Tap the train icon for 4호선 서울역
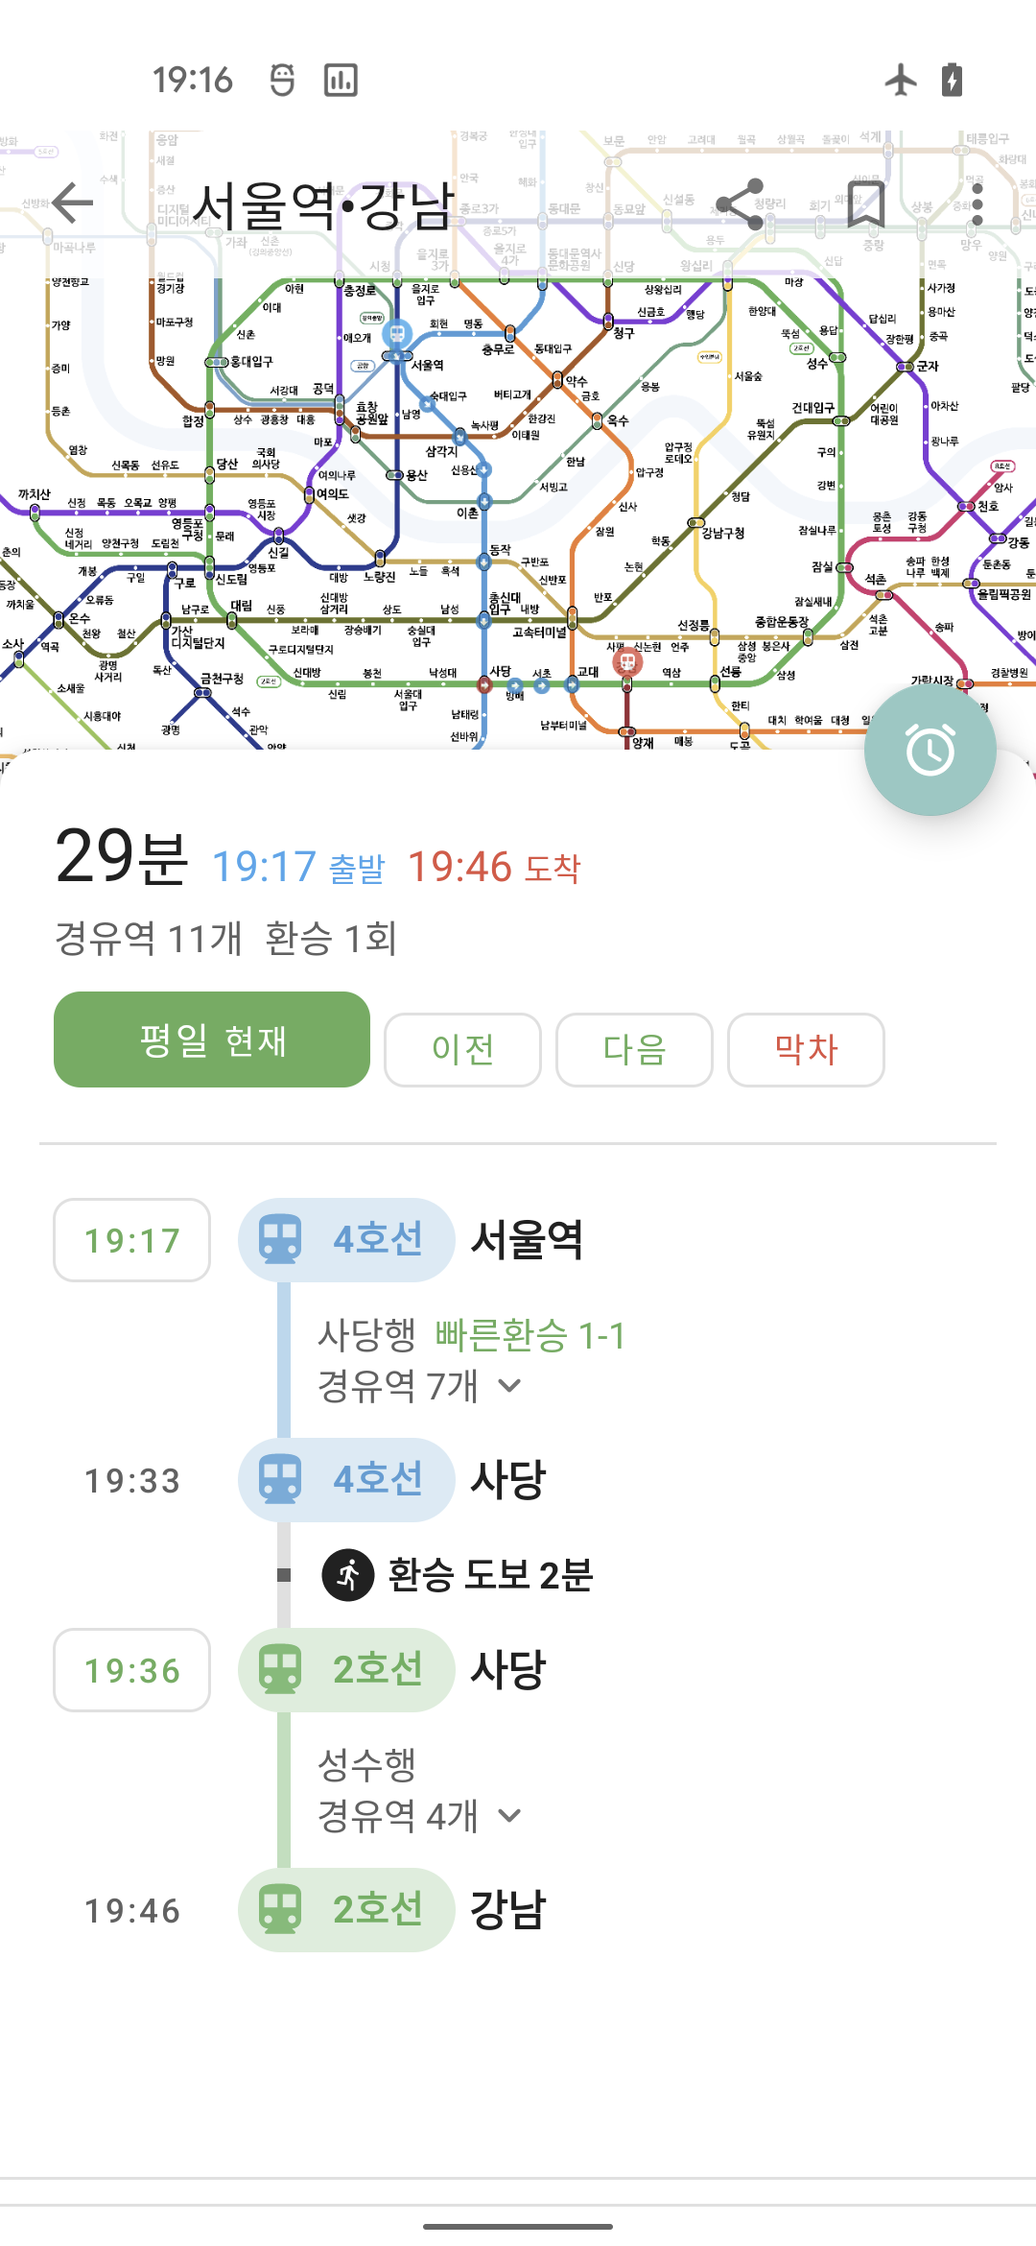This screenshot has height=2246, width=1036. (x=280, y=1239)
